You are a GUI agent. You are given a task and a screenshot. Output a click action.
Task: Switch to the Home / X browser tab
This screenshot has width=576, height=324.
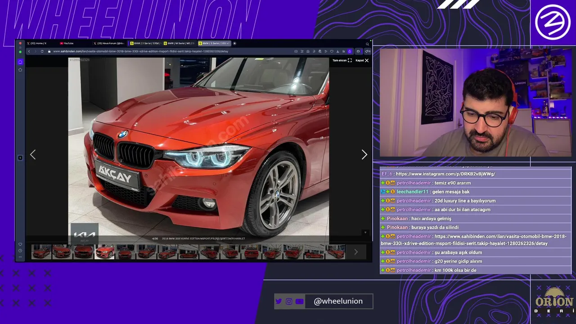point(38,43)
